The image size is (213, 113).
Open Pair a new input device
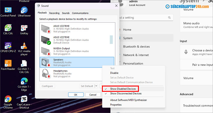coord(197,65)
